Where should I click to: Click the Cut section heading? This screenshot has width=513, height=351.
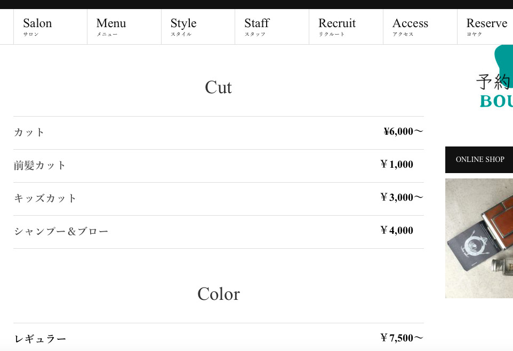(218, 87)
